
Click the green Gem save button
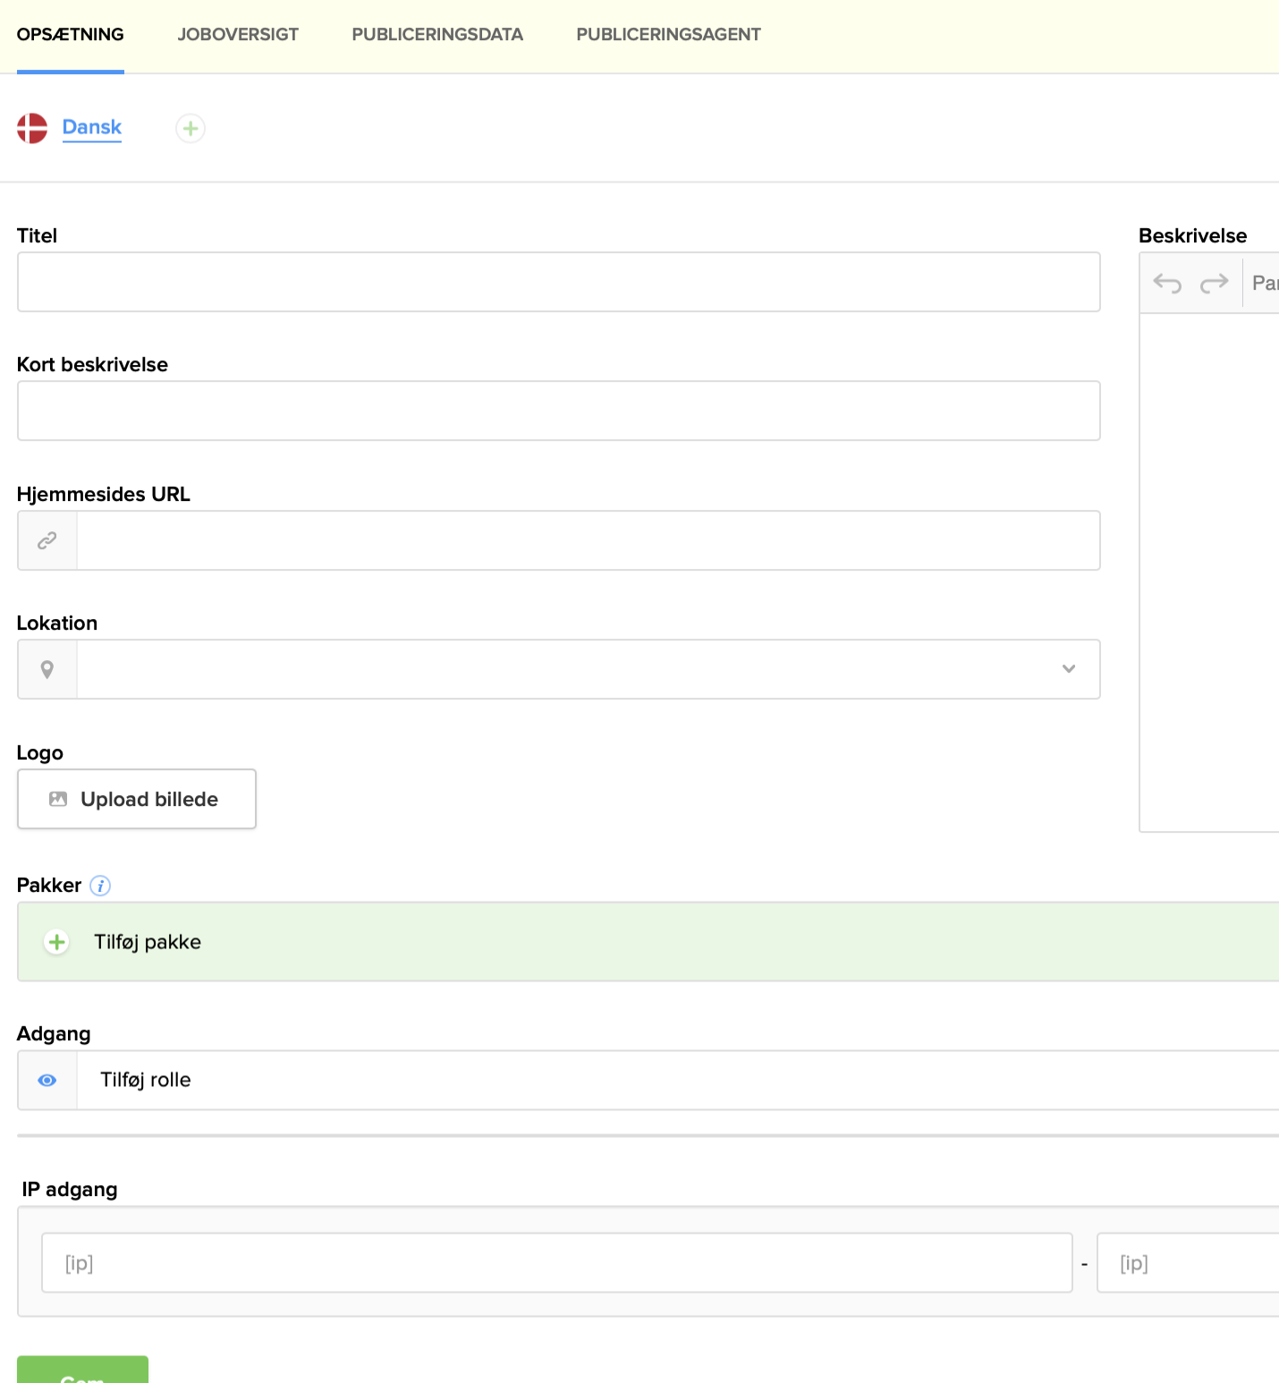point(82,1370)
